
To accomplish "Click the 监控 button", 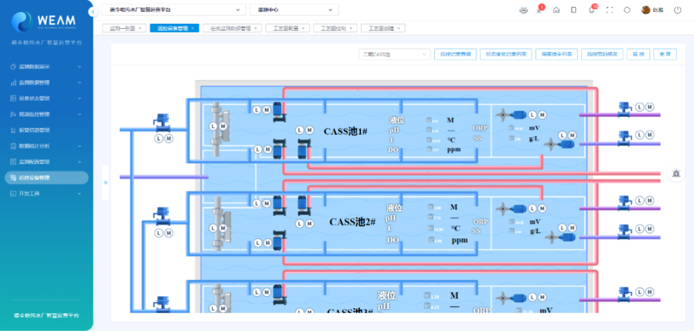I will [638, 55].
